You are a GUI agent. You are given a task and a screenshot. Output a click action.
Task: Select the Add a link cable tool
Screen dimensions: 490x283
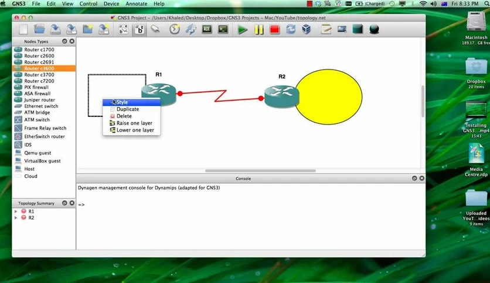(x=155, y=29)
